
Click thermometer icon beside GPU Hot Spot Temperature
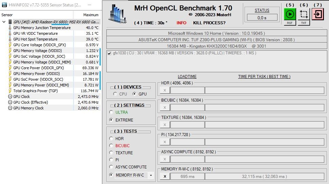tap(10, 39)
